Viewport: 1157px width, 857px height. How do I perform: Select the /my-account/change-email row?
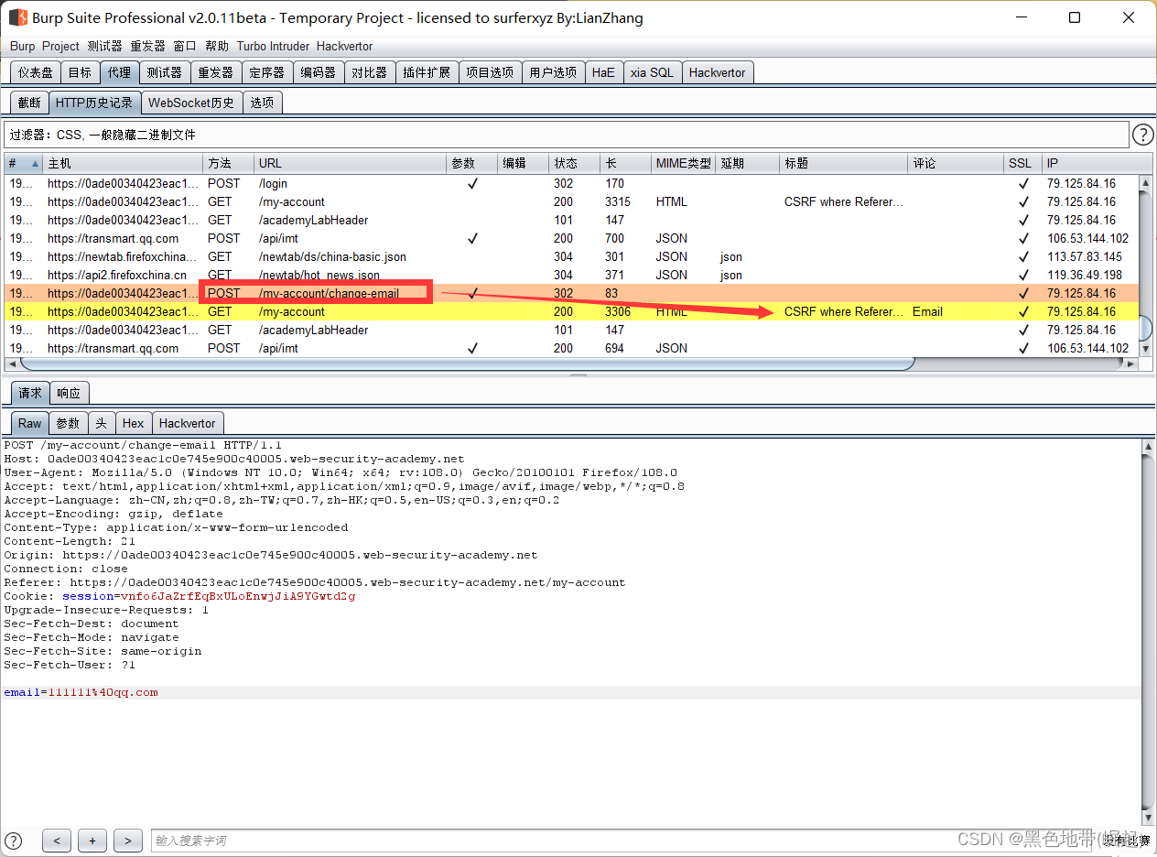click(x=571, y=293)
